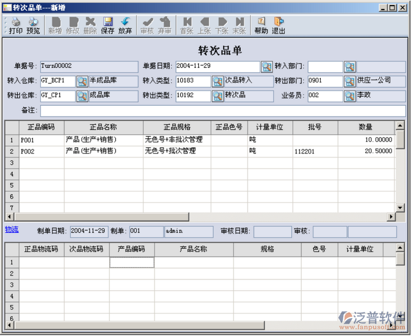The height and width of the screenshot is (336, 411).
Task: Click the lookup icon beside 转入仓库 field
Action: click(x=82, y=81)
